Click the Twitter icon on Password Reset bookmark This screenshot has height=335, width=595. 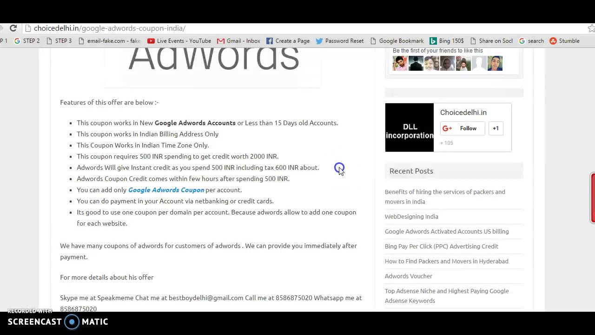tap(319, 41)
